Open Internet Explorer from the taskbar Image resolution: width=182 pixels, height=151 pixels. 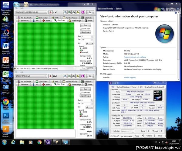(13, 142)
